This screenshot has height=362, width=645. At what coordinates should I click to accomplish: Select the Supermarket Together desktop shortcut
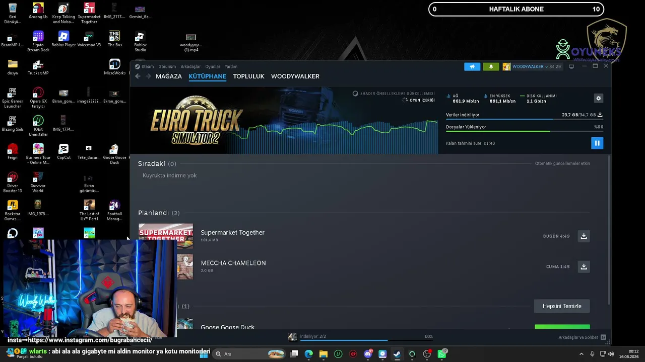coord(89,14)
